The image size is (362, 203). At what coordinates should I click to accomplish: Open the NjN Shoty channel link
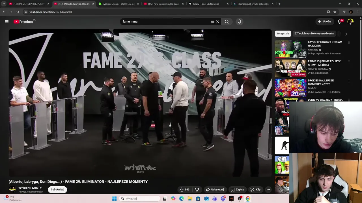tap(313, 50)
